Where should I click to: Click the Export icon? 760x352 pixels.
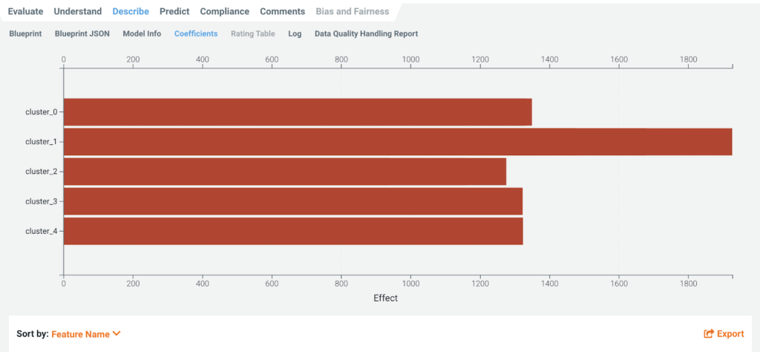[709, 334]
